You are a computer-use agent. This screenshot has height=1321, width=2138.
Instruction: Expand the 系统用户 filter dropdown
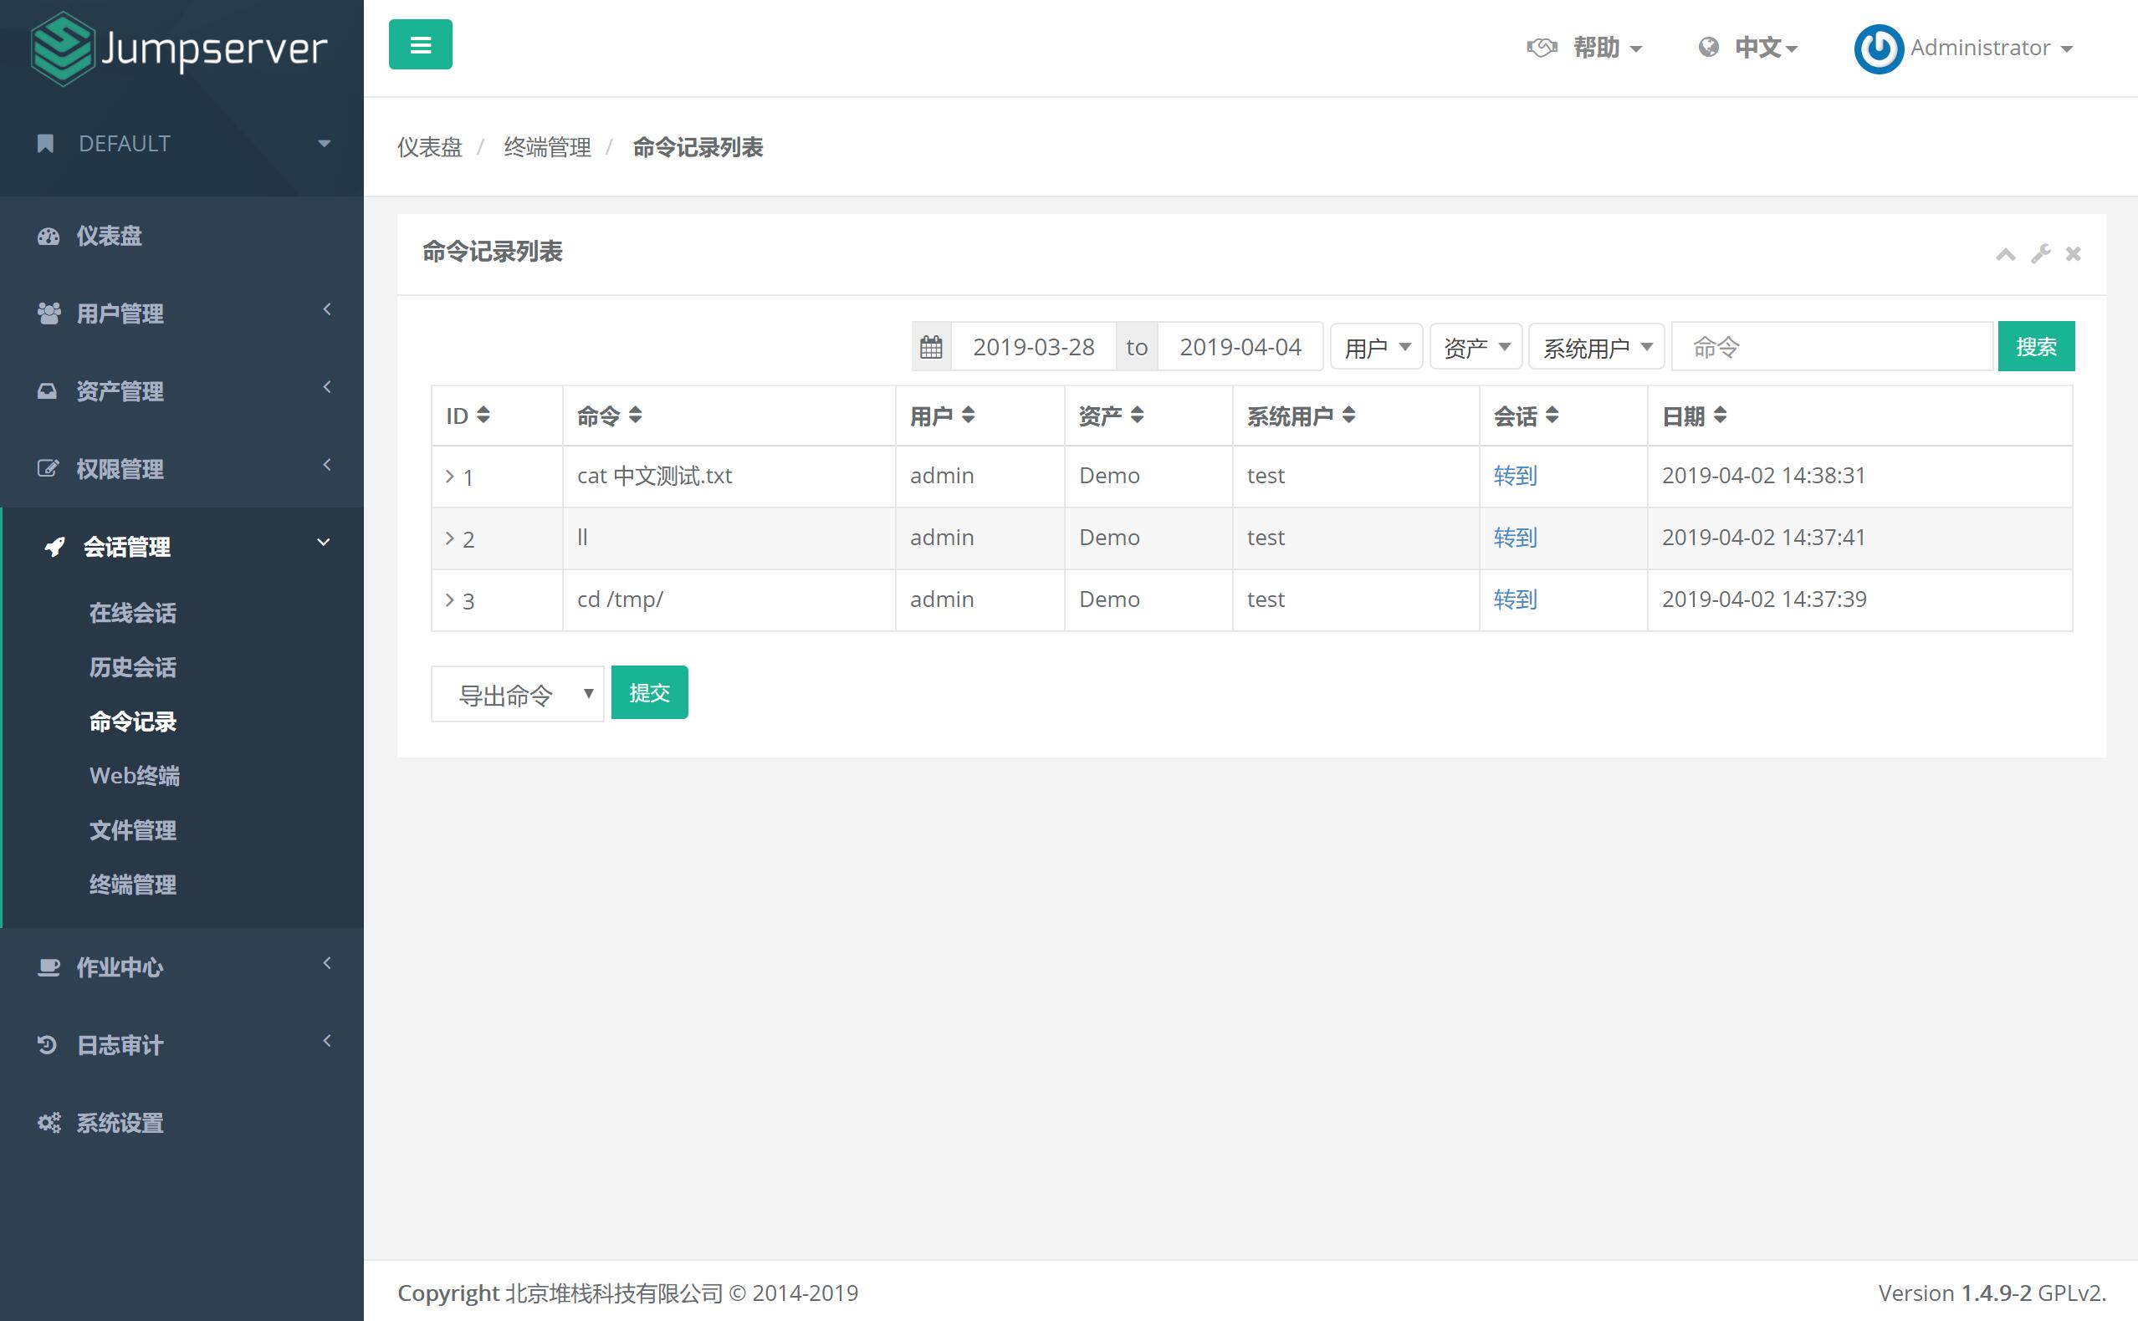(x=1594, y=347)
